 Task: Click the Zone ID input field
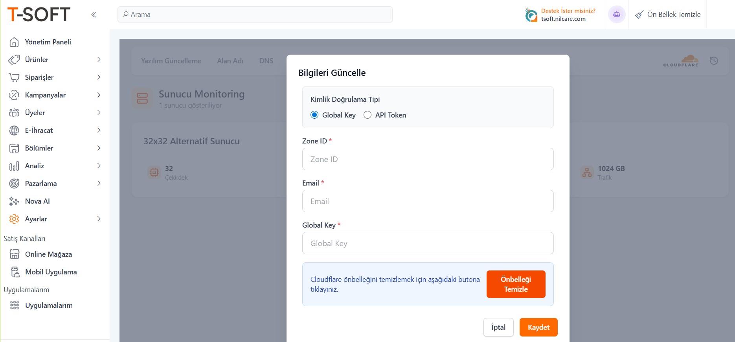(428, 159)
